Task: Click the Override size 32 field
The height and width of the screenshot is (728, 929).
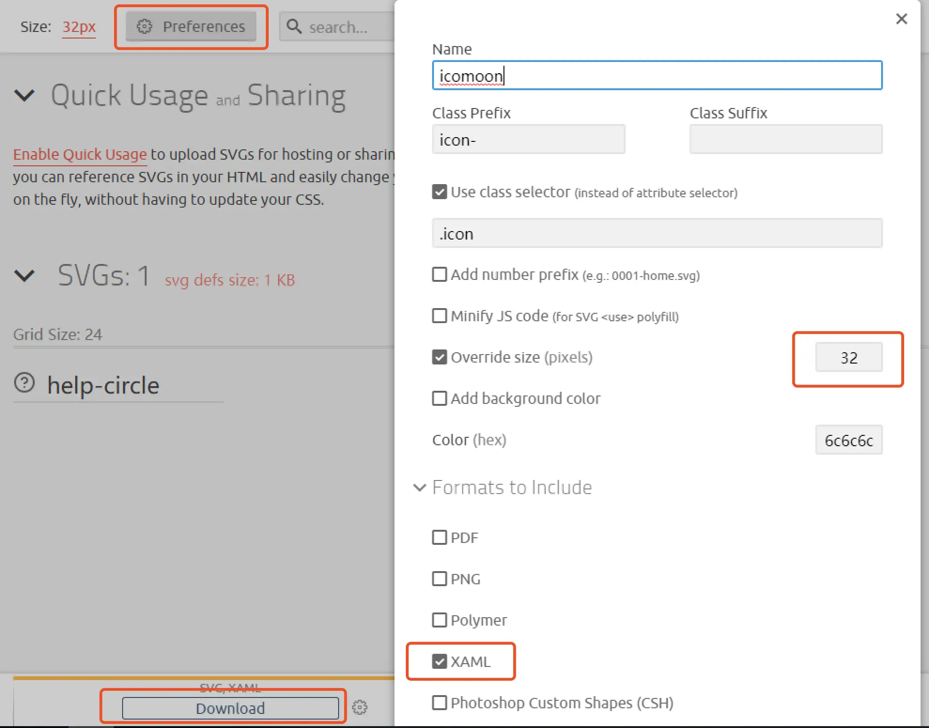Action: click(849, 358)
